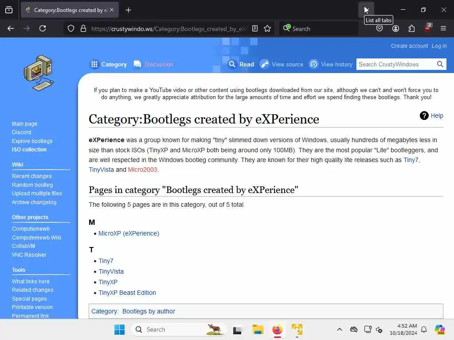
Task: Open Explore bootlegs sidebar link
Action: [32, 141]
